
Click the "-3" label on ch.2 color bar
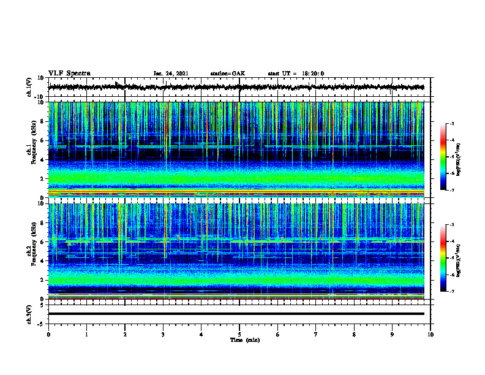click(x=451, y=225)
